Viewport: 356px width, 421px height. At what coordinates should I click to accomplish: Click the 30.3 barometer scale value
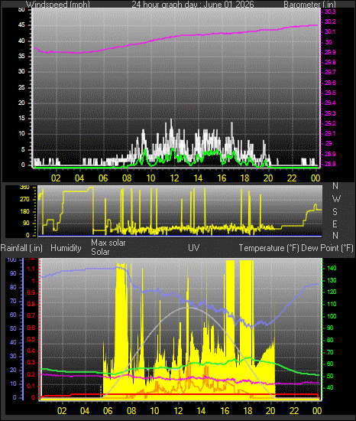pyautogui.click(x=330, y=11)
